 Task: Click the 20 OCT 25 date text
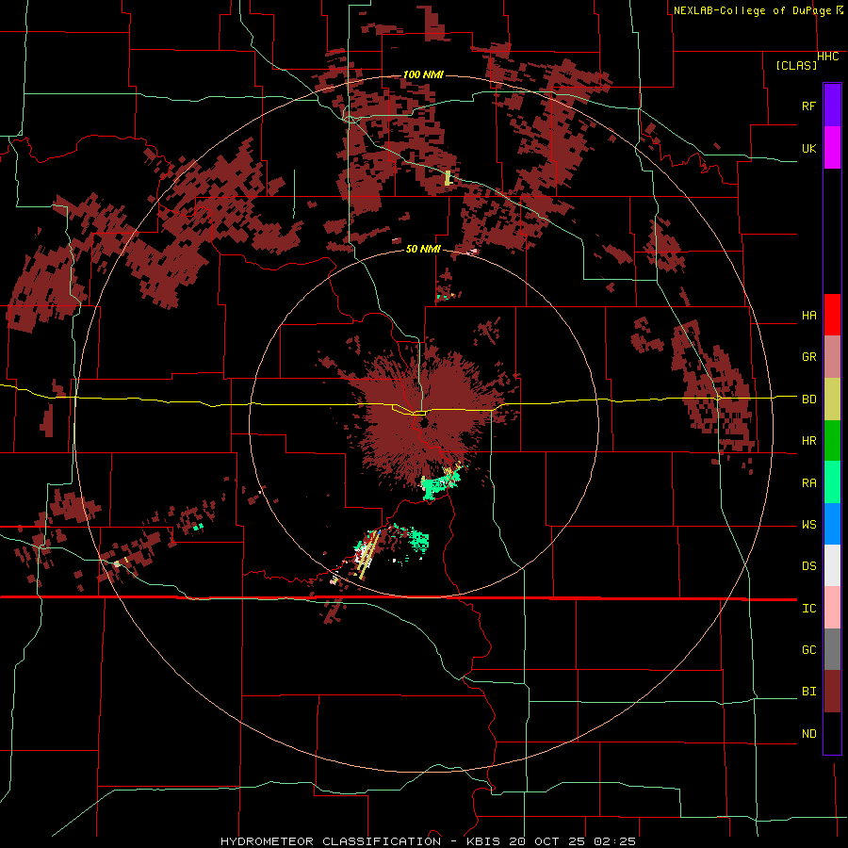546,841
